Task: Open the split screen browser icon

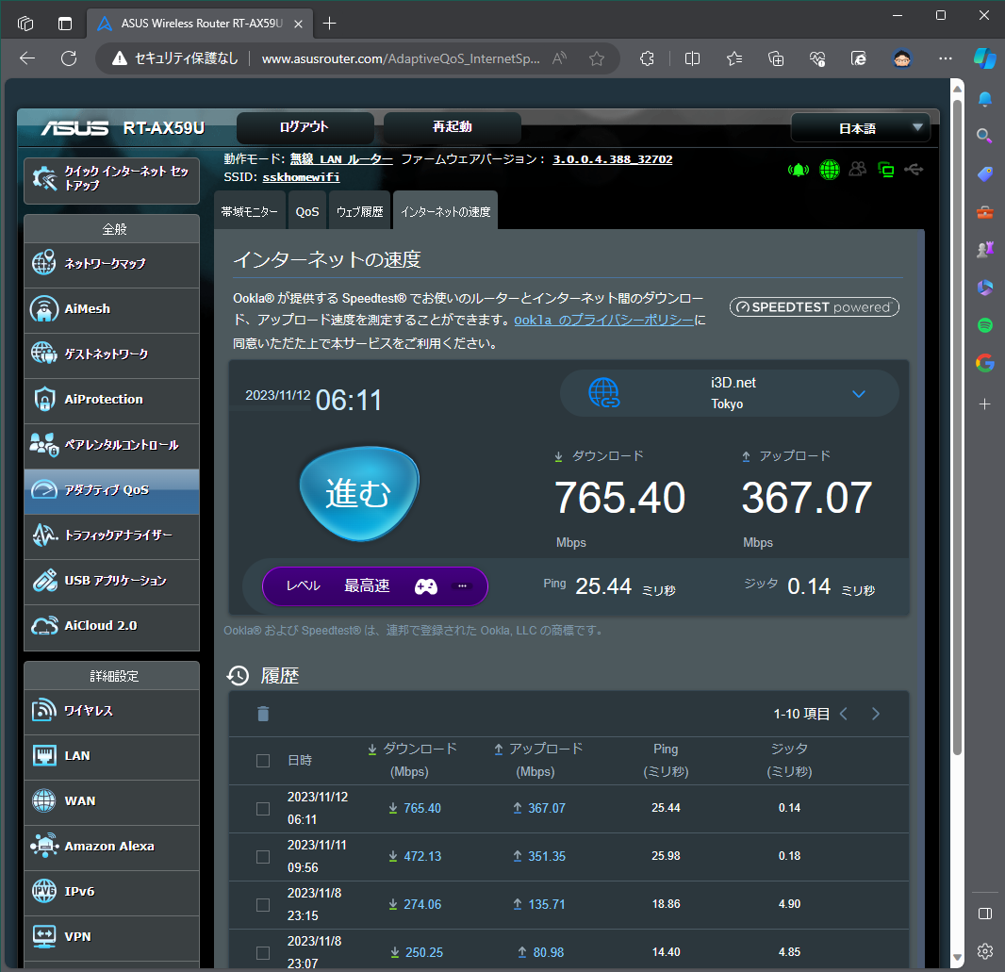Action: tap(692, 59)
